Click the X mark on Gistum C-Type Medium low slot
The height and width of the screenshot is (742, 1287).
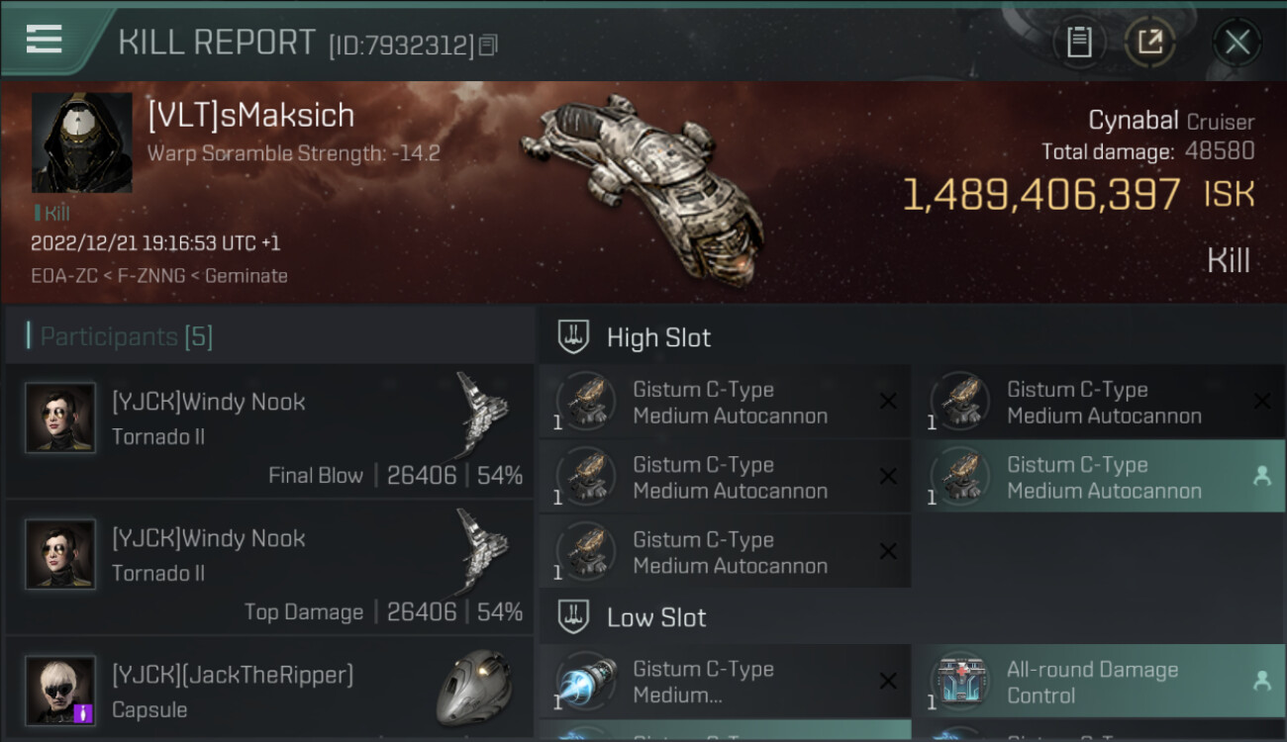coord(888,681)
